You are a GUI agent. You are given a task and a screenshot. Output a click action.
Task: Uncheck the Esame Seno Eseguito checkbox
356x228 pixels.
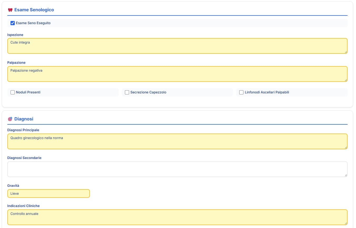[x=13, y=23]
